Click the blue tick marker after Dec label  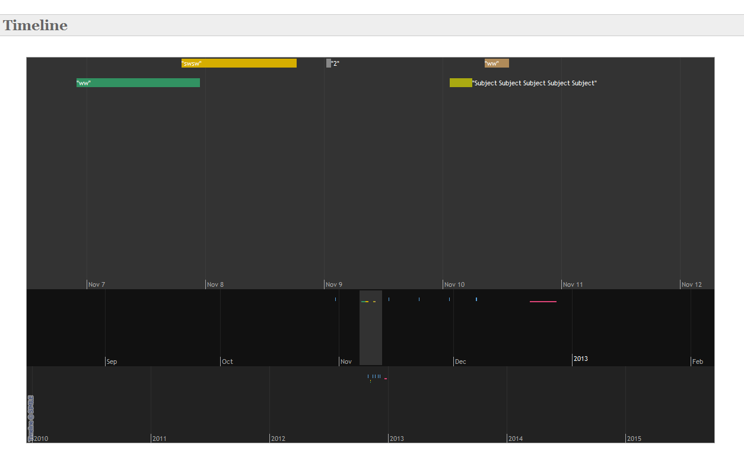(x=476, y=299)
